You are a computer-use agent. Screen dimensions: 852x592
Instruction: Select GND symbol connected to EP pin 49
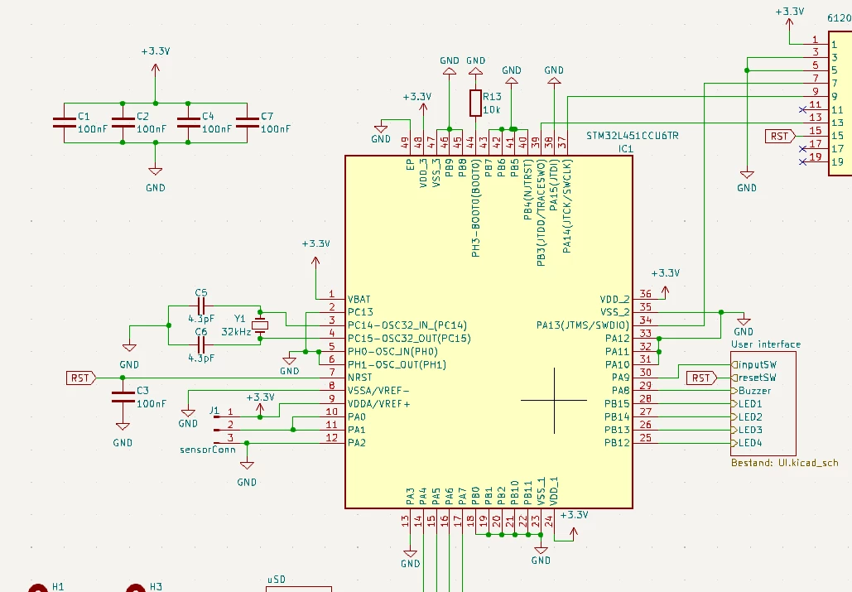coord(381,128)
